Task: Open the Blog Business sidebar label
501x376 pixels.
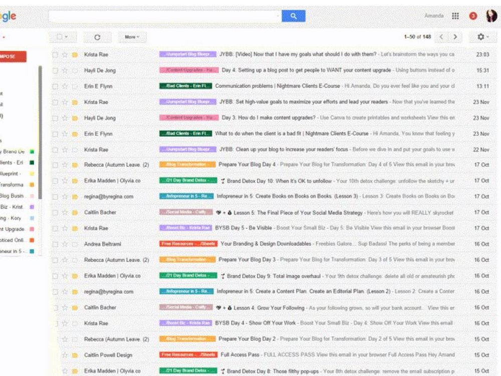Action: (x=12, y=196)
